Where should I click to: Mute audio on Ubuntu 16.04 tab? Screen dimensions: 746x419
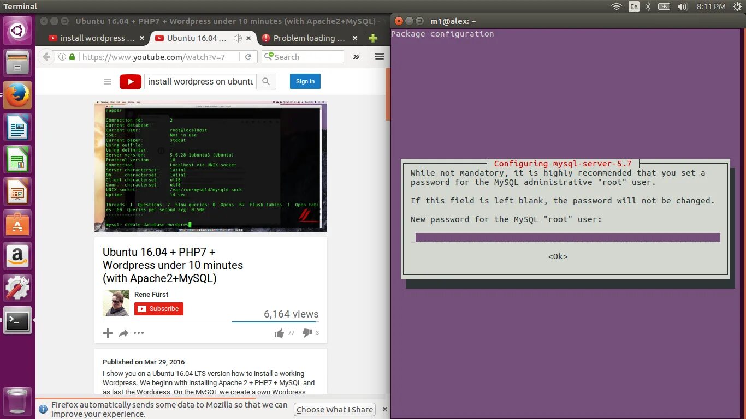click(x=238, y=38)
